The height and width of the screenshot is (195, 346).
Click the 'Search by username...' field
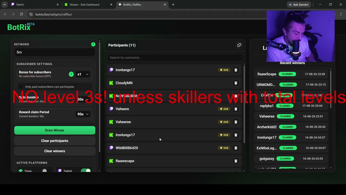click(x=175, y=57)
